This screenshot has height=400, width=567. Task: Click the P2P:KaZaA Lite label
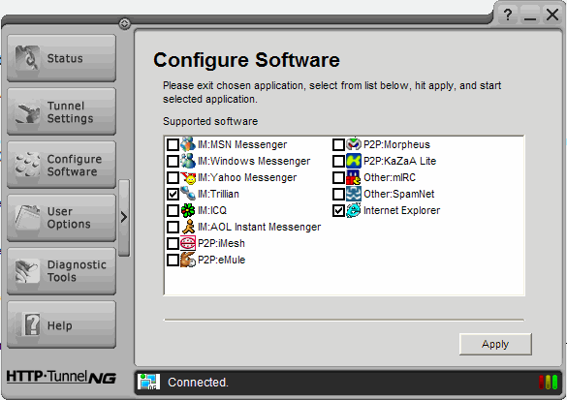click(x=400, y=161)
